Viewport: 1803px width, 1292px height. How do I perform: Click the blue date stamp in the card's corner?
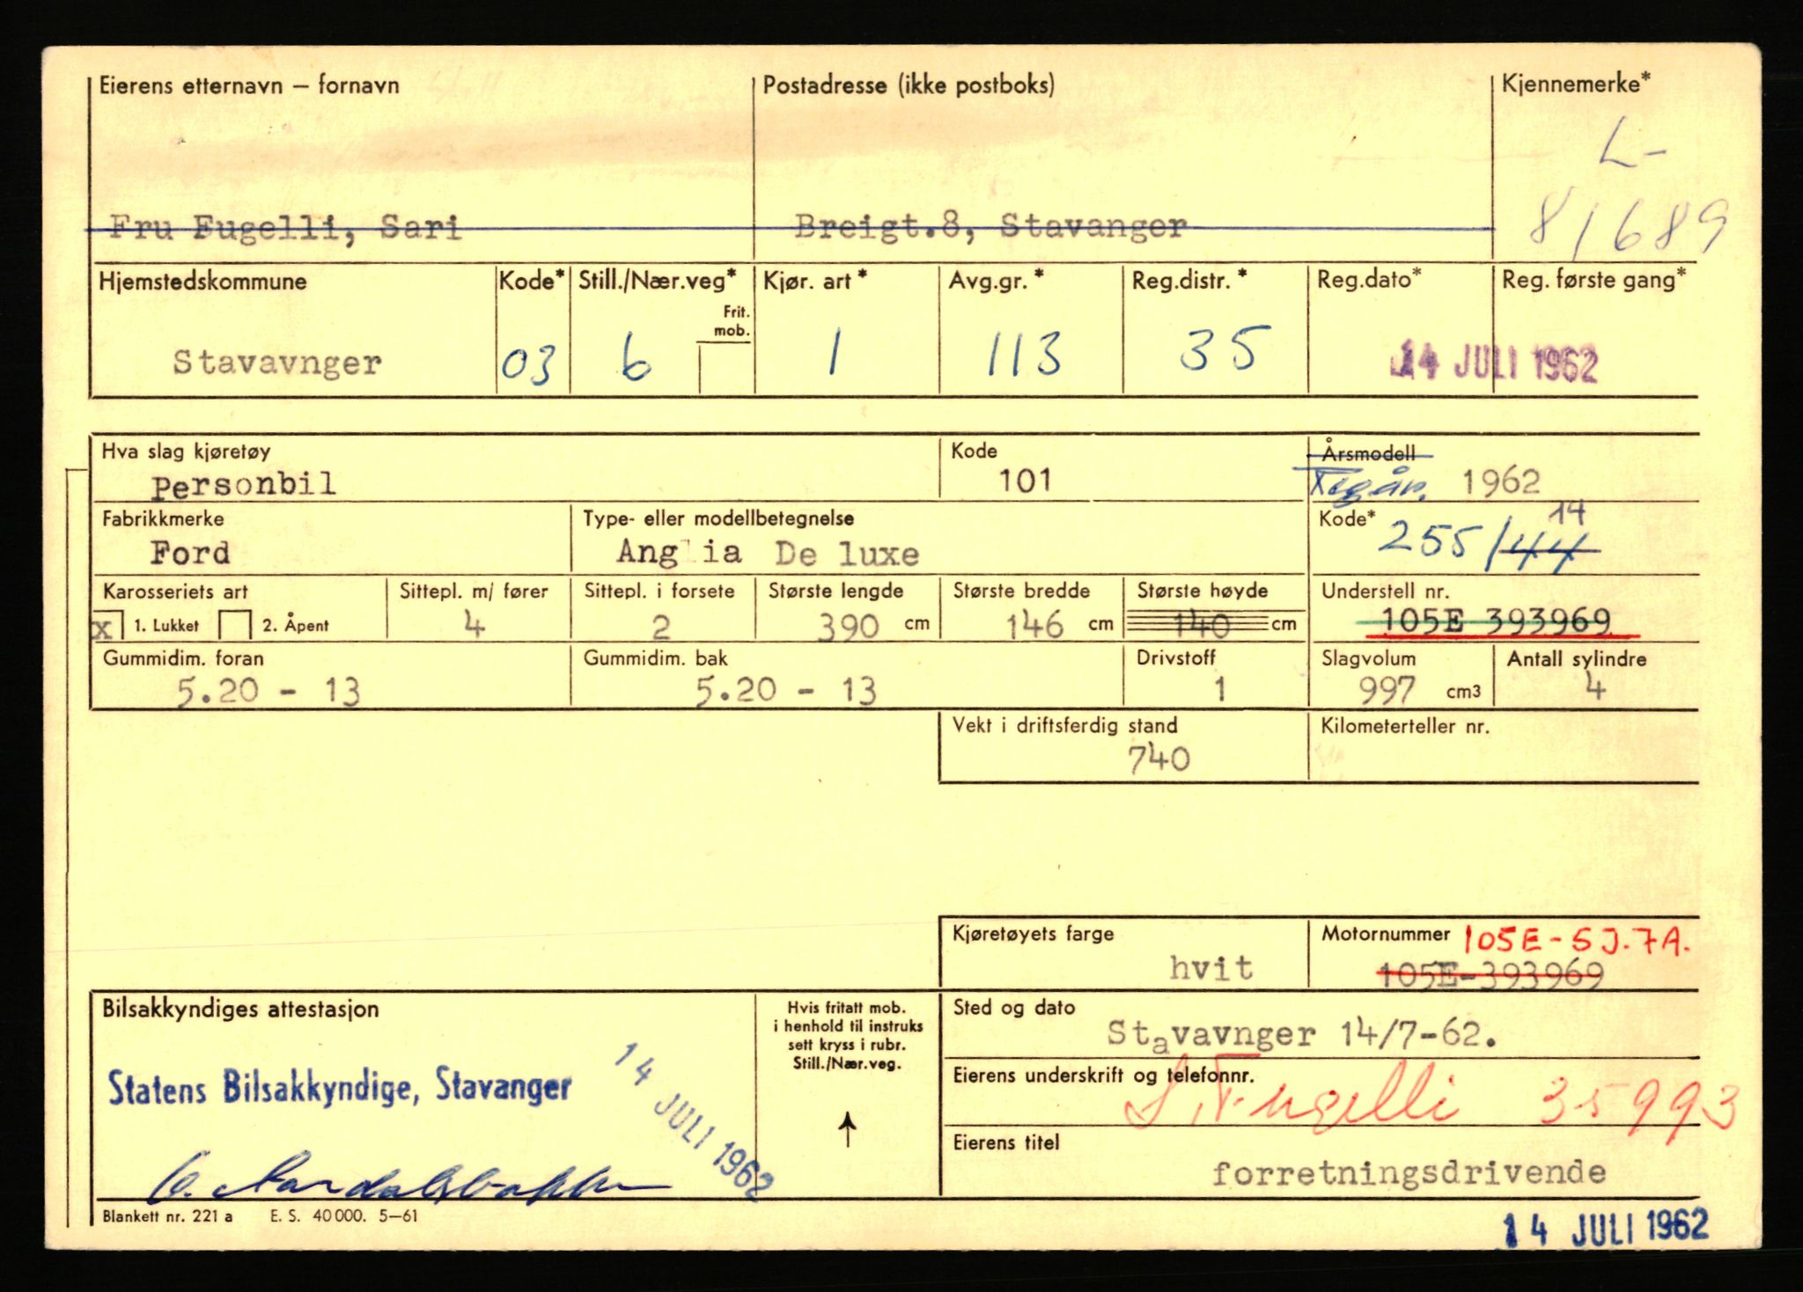tap(1605, 1228)
